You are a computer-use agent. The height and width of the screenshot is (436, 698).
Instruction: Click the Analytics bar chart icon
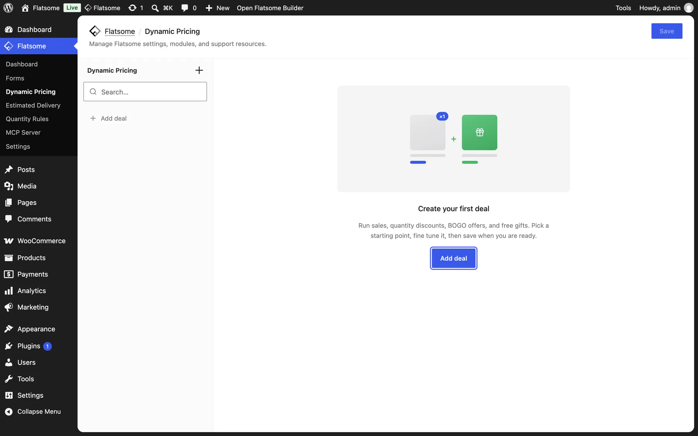(9, 291)
